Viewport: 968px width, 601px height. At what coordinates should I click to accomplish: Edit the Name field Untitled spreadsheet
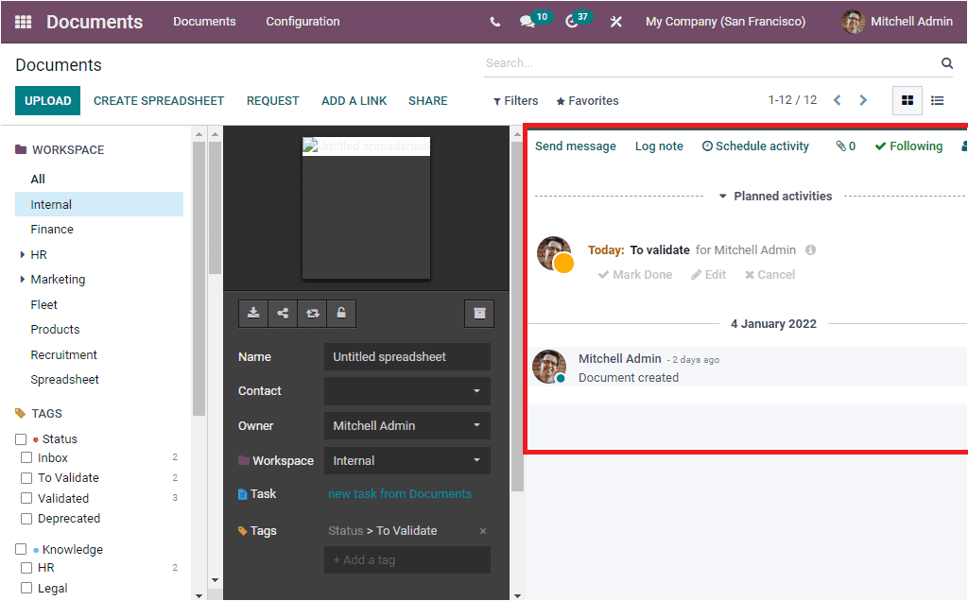407,357
